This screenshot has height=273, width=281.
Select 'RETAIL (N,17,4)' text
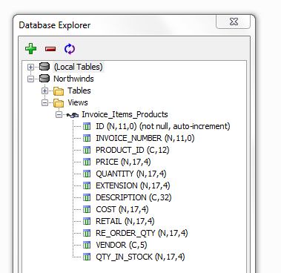tap(125, 221)
